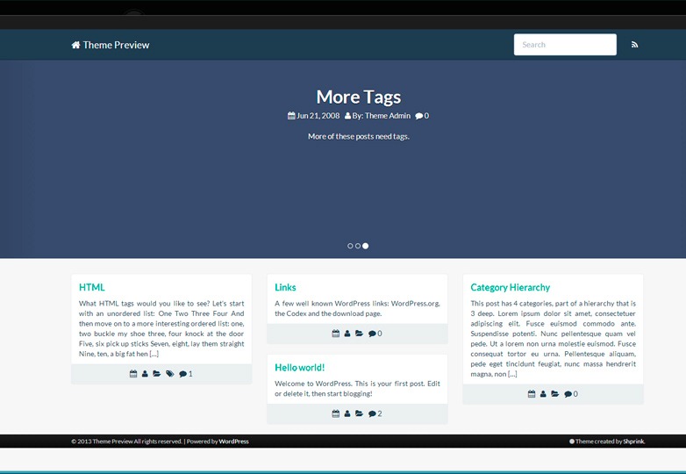Select the second slider pagination dot
Screen dimensions: 686x474
[x=358, y=246]
